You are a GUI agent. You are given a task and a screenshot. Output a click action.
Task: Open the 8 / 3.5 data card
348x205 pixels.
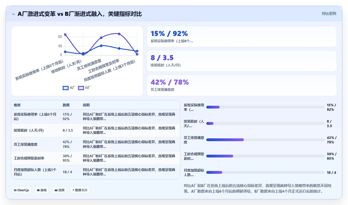tap(242, 61)
